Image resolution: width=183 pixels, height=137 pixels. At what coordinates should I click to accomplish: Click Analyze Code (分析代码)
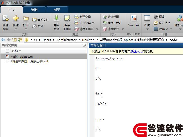(x=111, y=17)
